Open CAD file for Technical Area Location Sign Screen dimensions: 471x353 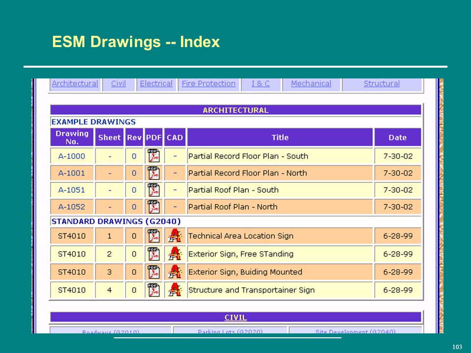[175, 236]
